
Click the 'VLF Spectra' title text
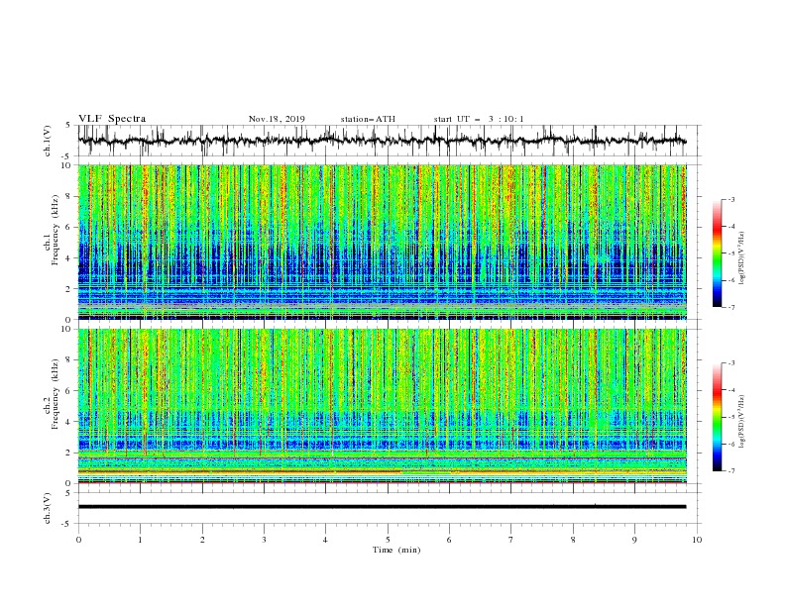[112, 119]
